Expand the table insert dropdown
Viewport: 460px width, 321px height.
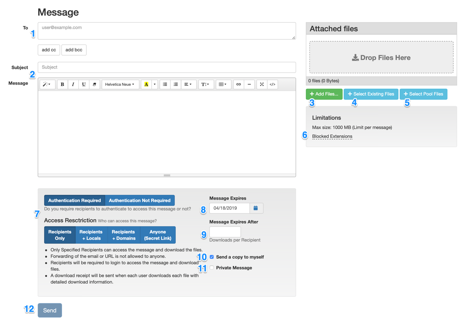tap(223, 84)
